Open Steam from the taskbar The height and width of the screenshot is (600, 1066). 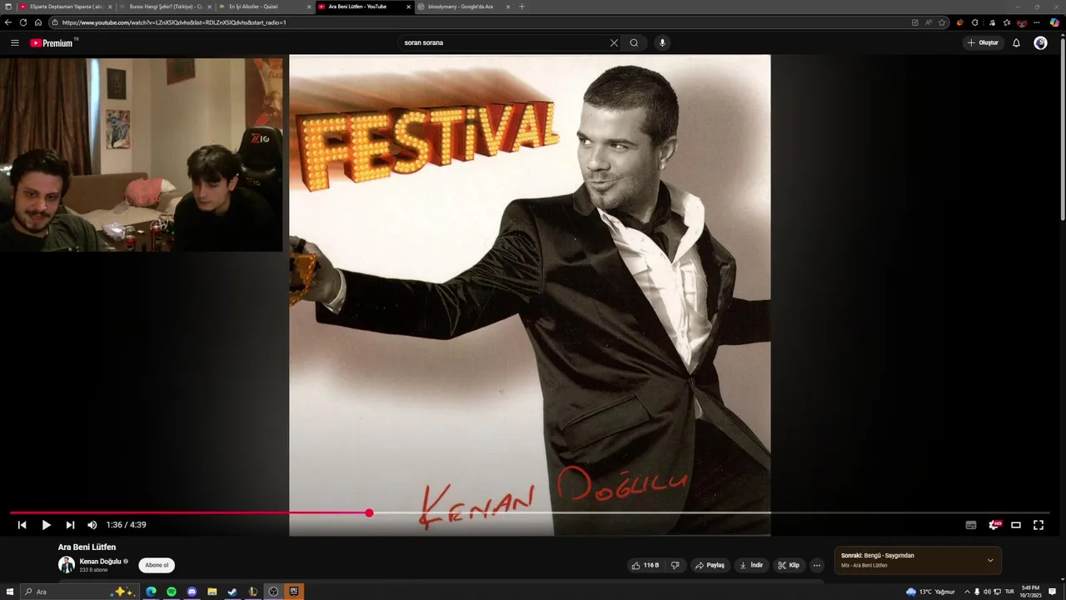pos(232,592)
